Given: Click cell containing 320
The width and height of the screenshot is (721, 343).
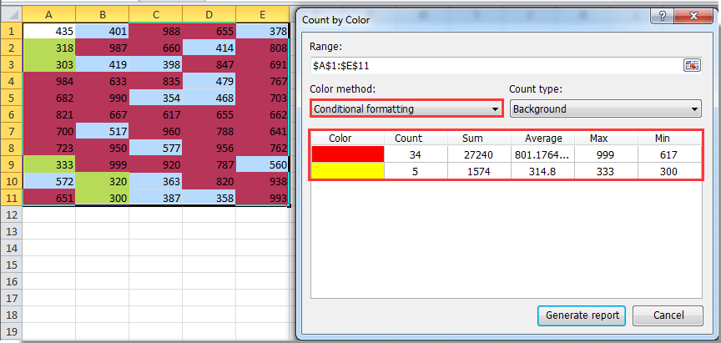Looking at the screenshot, I should (x=102, y=181).
